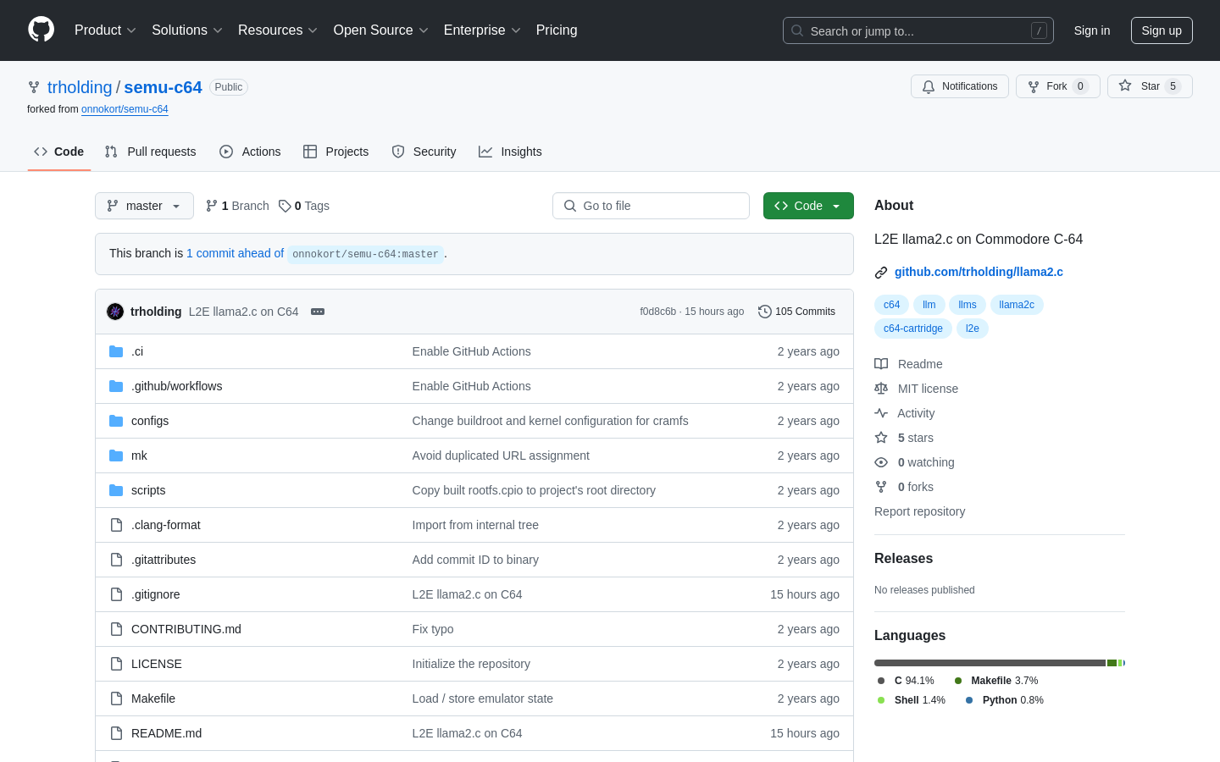Click the .clang-format file icon
The width and height of the screenshot is (1220, 762).
click(x=116, y=525)
